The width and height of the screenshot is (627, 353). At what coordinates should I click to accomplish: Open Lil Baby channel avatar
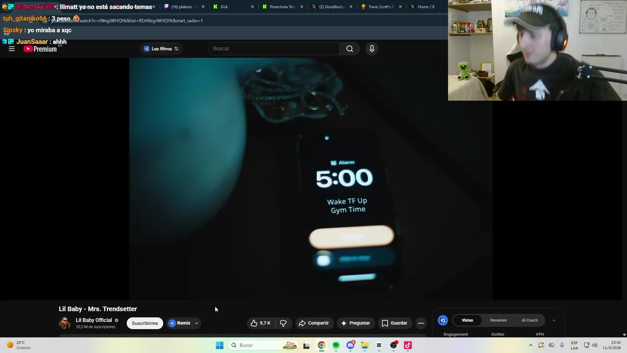[65, 323]
